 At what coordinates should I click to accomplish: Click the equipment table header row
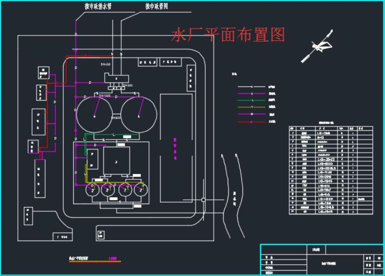(x=331, y=128)
